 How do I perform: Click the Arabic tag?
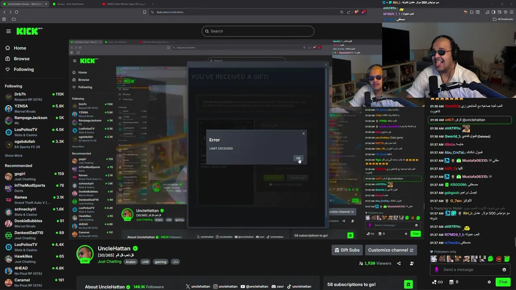[x=131, y=262]
